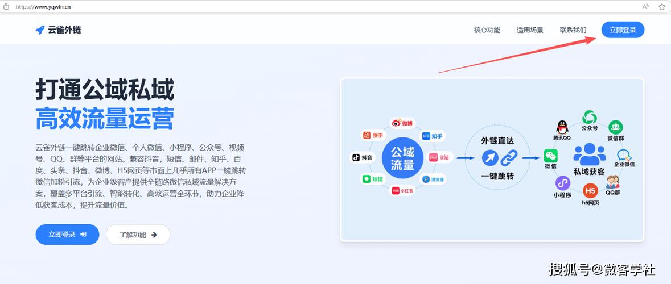Open the 核心功能 nav item
The width and height of the screenshot is (671, 284).
(487, 30)
